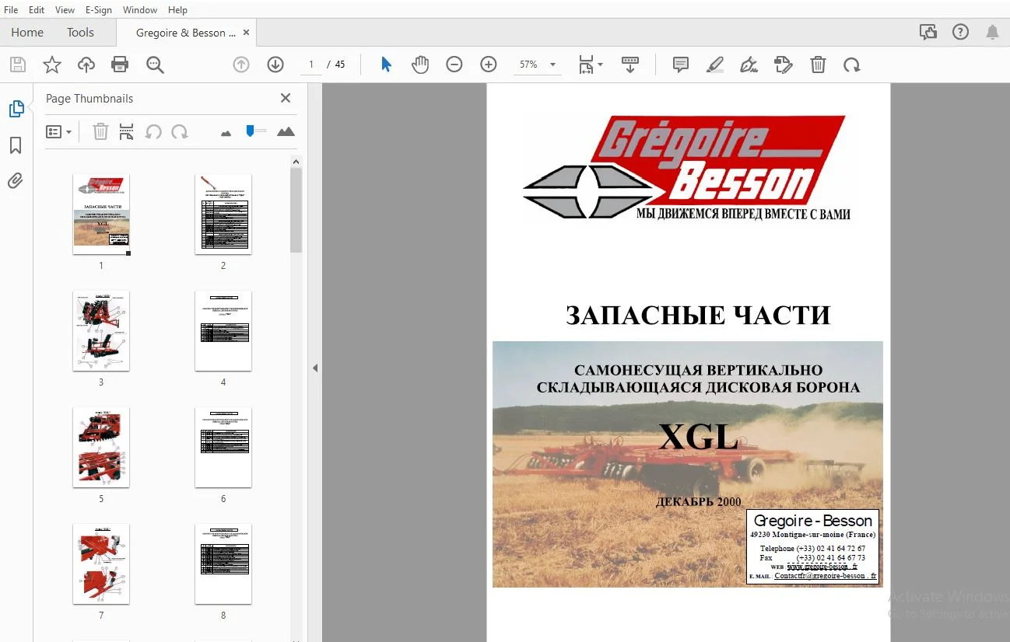Select page 1 thumbnail
1010x642 pixels.
coord(101,214)
